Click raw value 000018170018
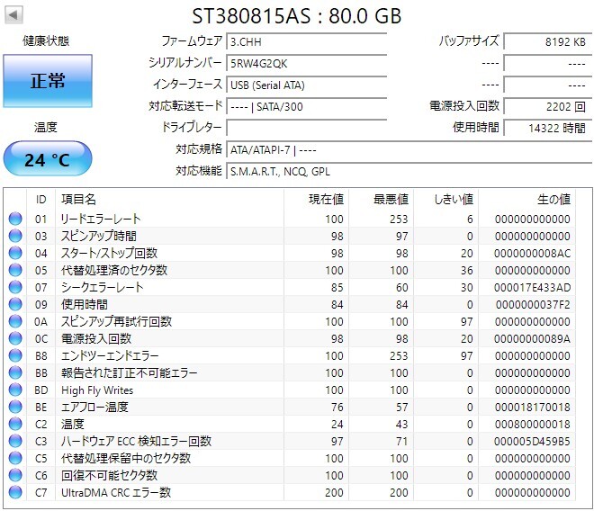The image size is (594, 511). coord(532,408)
